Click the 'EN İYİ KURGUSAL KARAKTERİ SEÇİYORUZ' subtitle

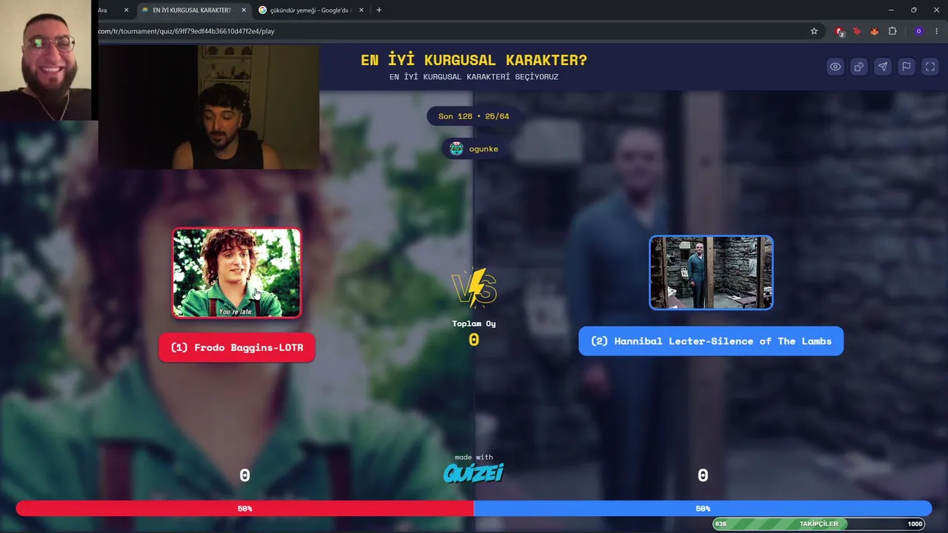tap(474, 77)
